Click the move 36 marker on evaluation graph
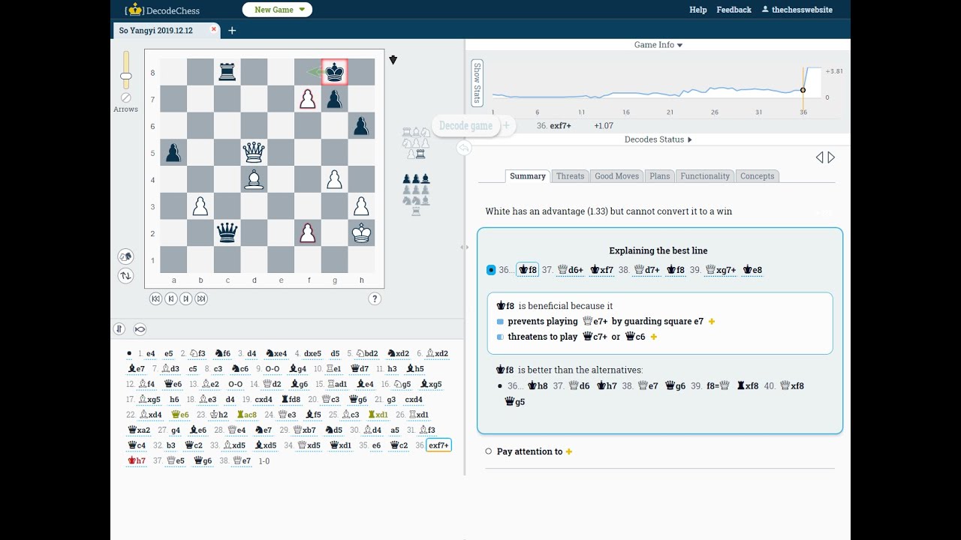The width and height of the screenshot is (961, 540). [x=803, y=90]
